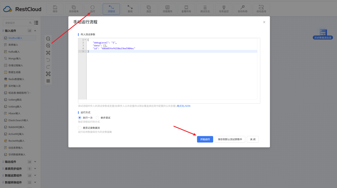337x188 pixels.
Task: Select the Hbase输入 component
Action: point(19,113)
